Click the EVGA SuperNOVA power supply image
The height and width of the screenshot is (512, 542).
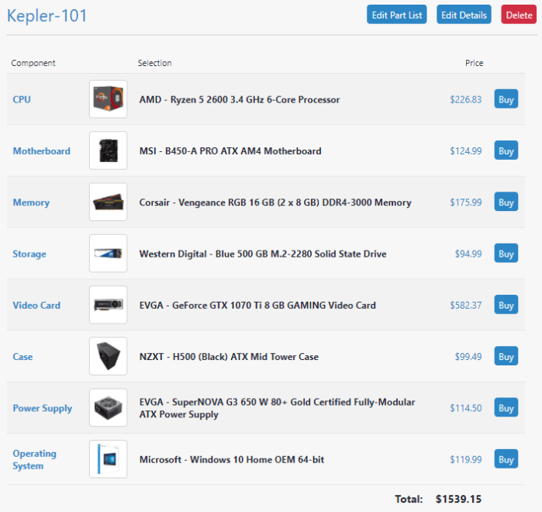[x=108, y=408]
